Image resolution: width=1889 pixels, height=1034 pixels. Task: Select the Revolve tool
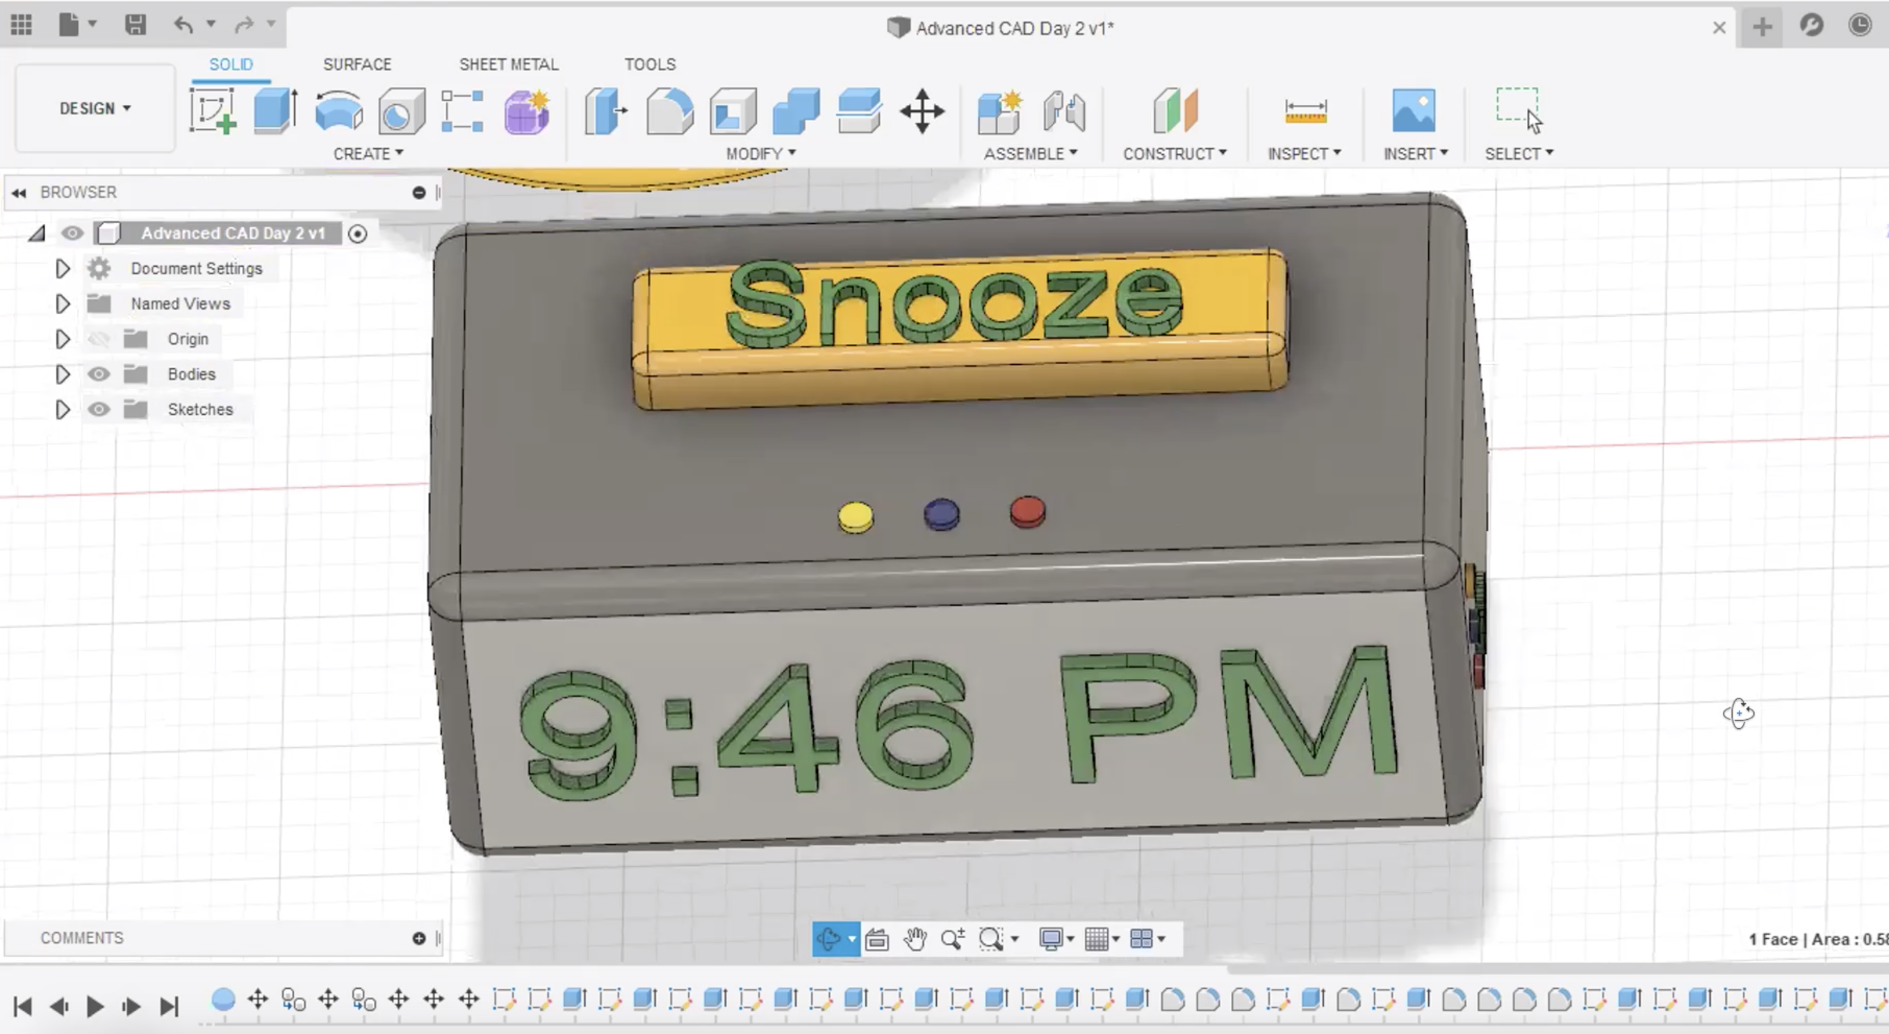[338, 110]
